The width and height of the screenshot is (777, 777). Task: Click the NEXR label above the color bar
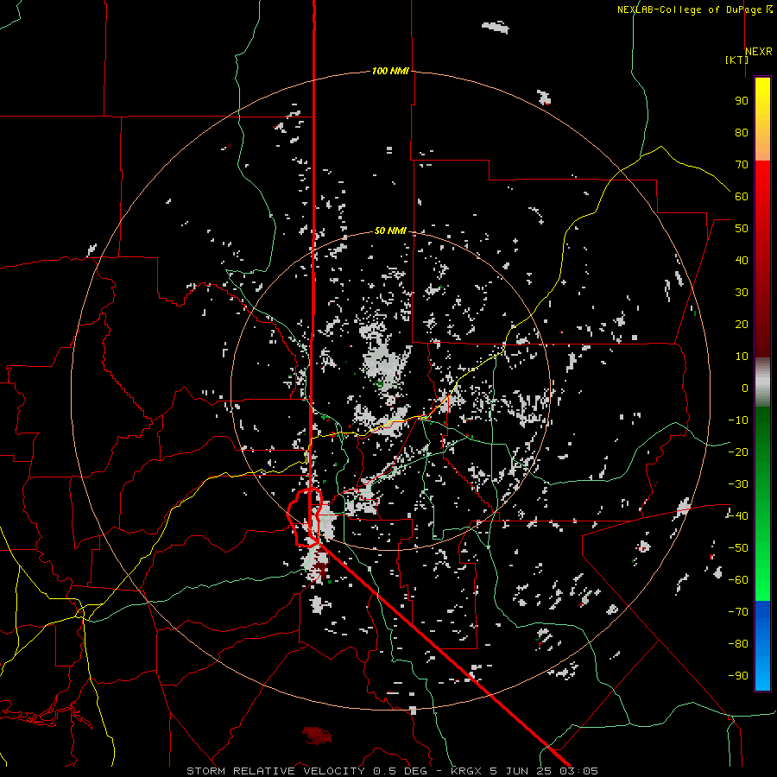(x=759, y=52)
